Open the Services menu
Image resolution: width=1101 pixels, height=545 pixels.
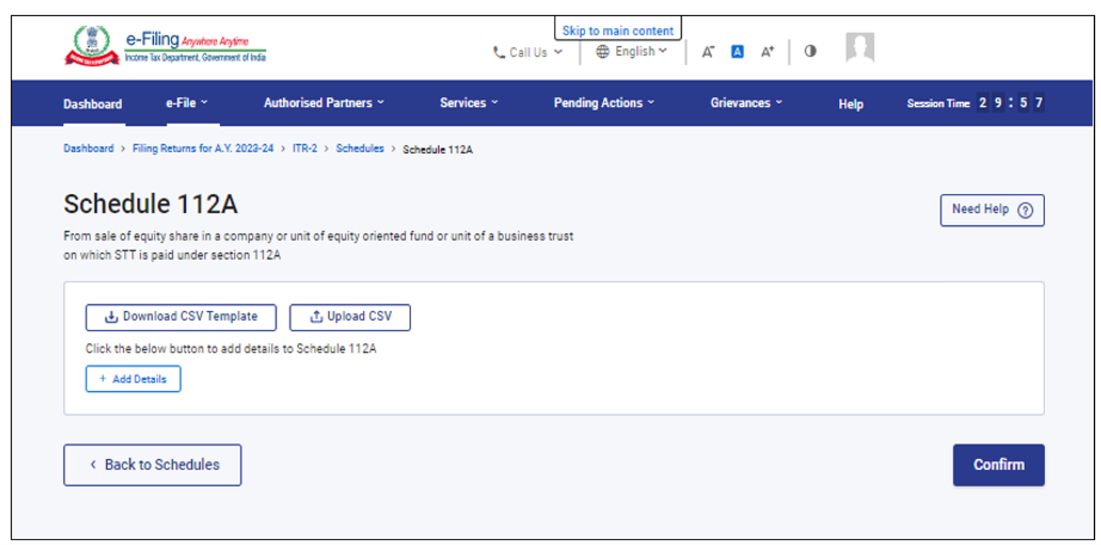469,103
